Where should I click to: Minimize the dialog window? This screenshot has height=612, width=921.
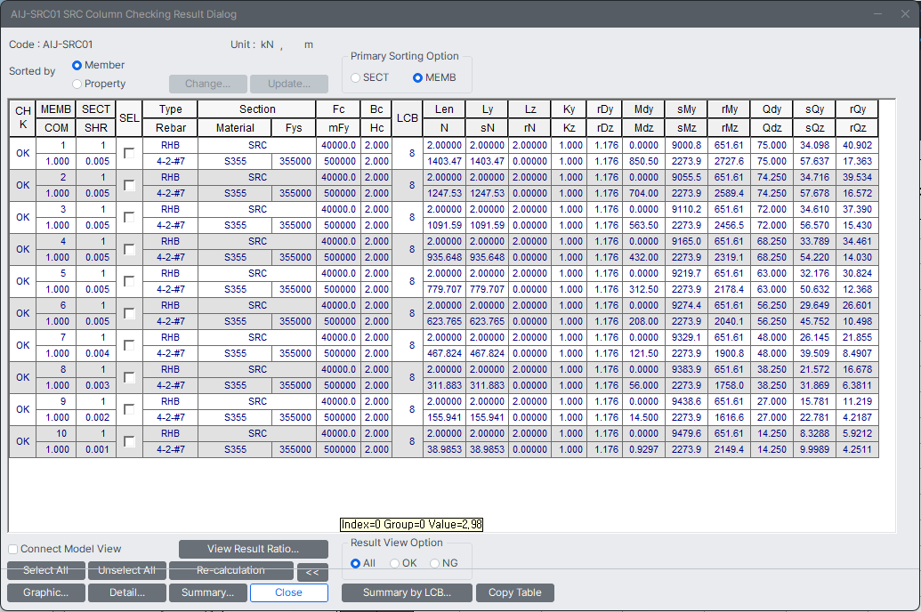(x=877, y=13)
